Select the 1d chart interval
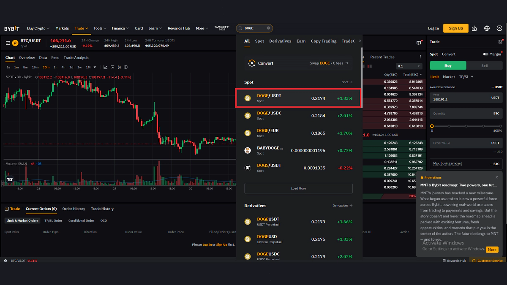The width and height of the screenshot is (507, 285). click(71, 67)
